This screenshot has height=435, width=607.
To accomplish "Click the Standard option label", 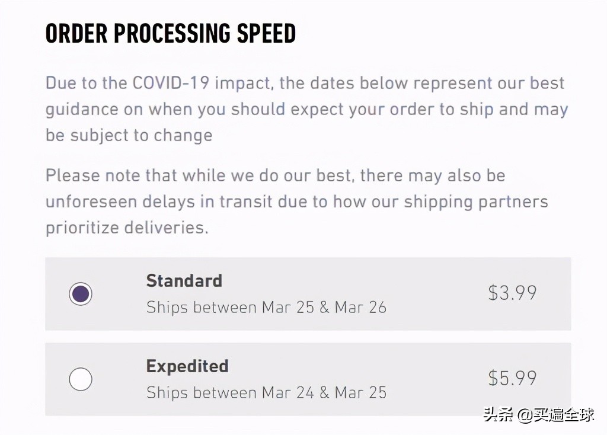I will click(x=184, y=280).
